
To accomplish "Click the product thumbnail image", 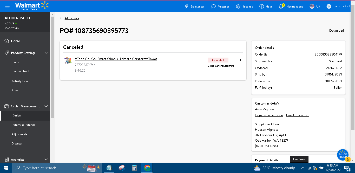I will pyautogui.click(x=68, y=61).
